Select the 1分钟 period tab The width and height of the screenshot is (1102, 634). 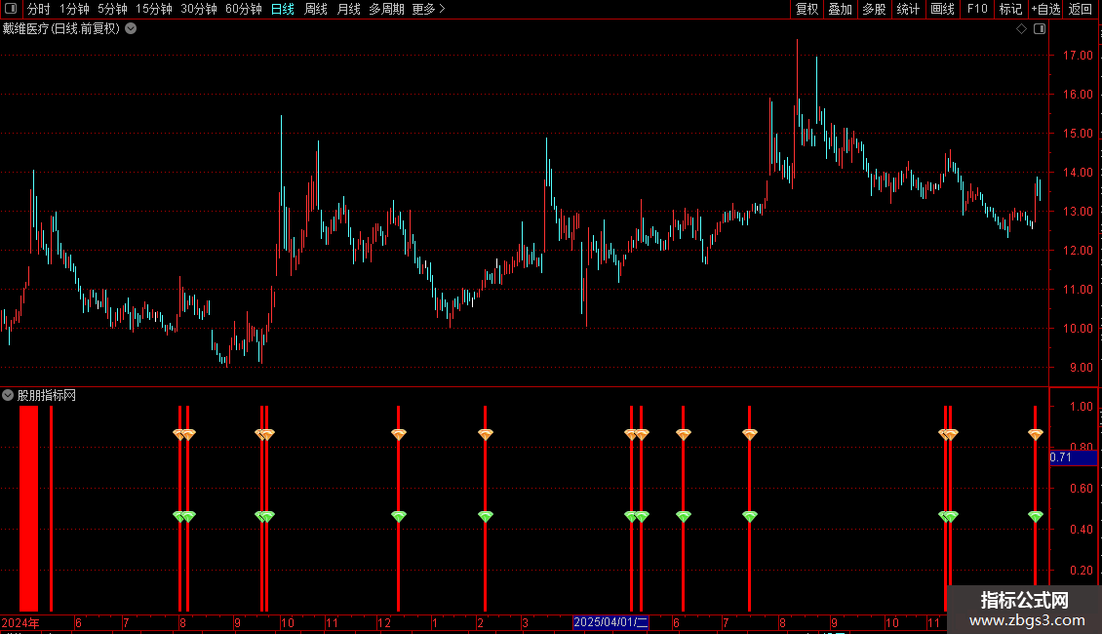click(74, 9)
